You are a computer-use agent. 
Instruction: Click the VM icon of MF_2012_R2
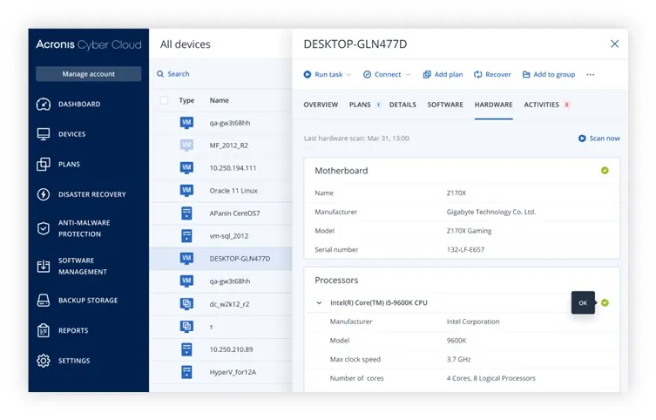(x=186, y=146)
